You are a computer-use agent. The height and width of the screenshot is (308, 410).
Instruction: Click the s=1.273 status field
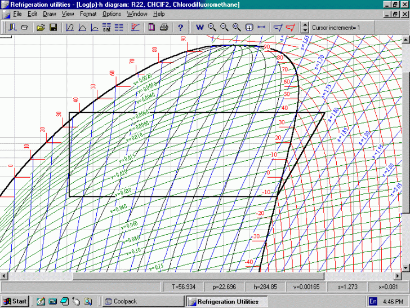point(347,287)
